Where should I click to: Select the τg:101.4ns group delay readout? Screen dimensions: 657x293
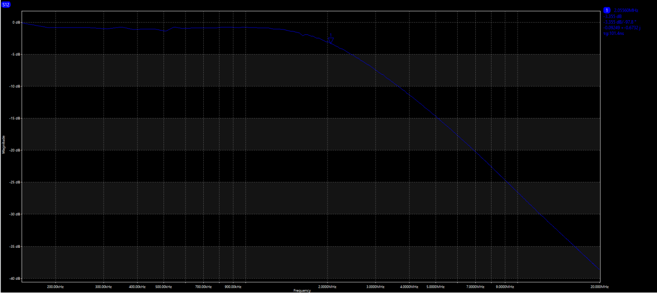614,34
